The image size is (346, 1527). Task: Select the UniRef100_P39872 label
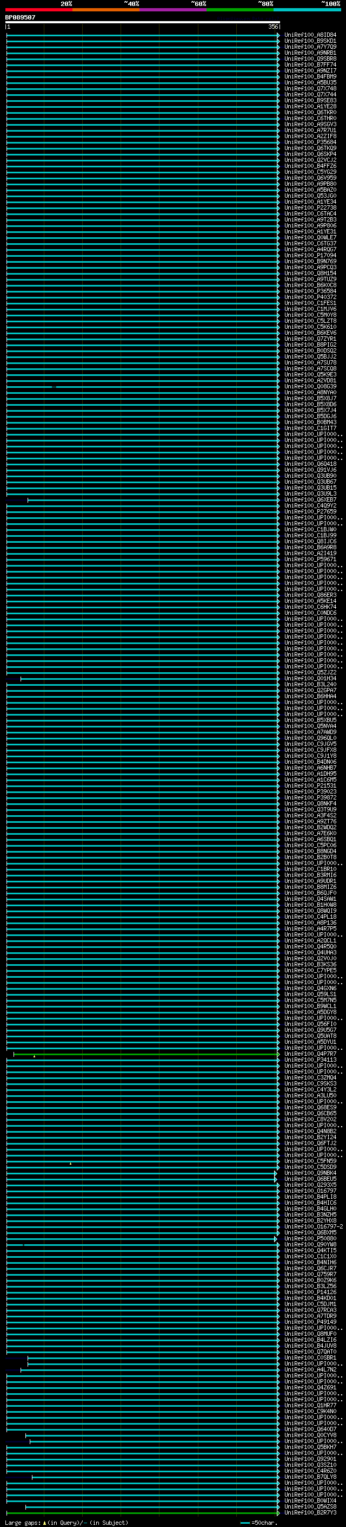click(x=310, y=797)
